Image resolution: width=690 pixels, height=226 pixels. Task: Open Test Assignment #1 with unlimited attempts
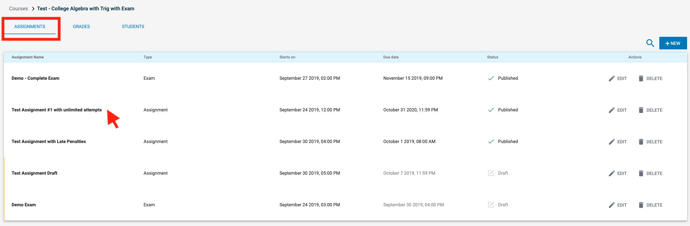pos(57,110)
